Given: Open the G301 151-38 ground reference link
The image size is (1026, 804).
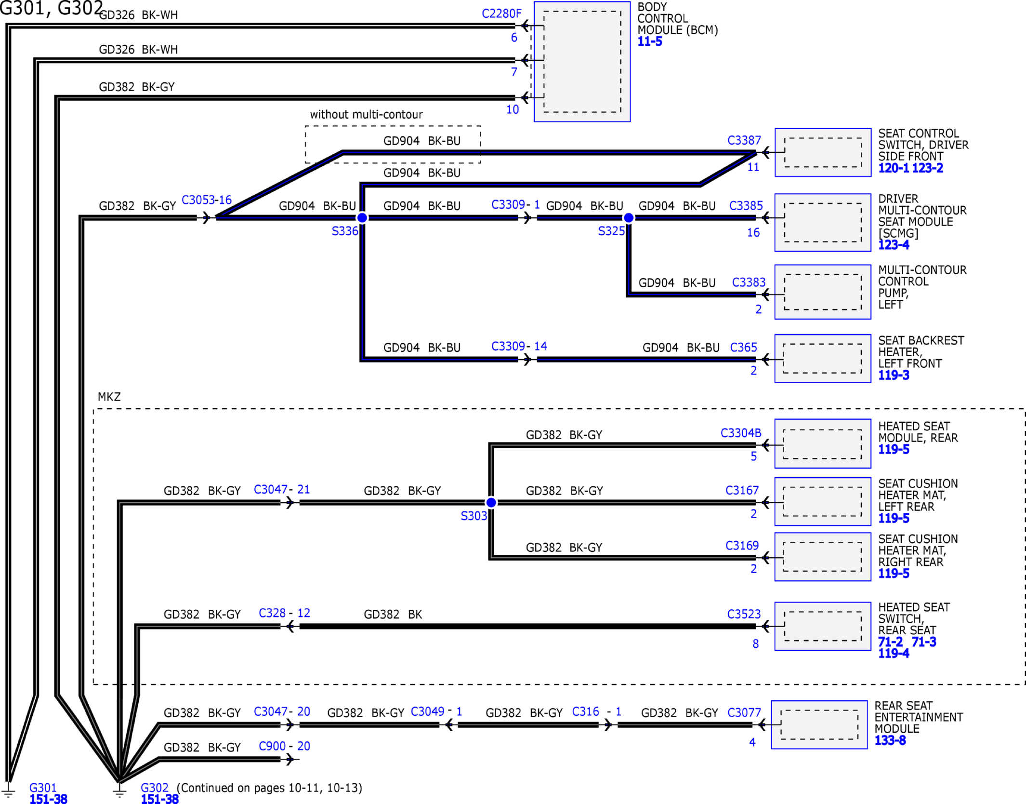Looking at the screenshot, I should (48, 798).
